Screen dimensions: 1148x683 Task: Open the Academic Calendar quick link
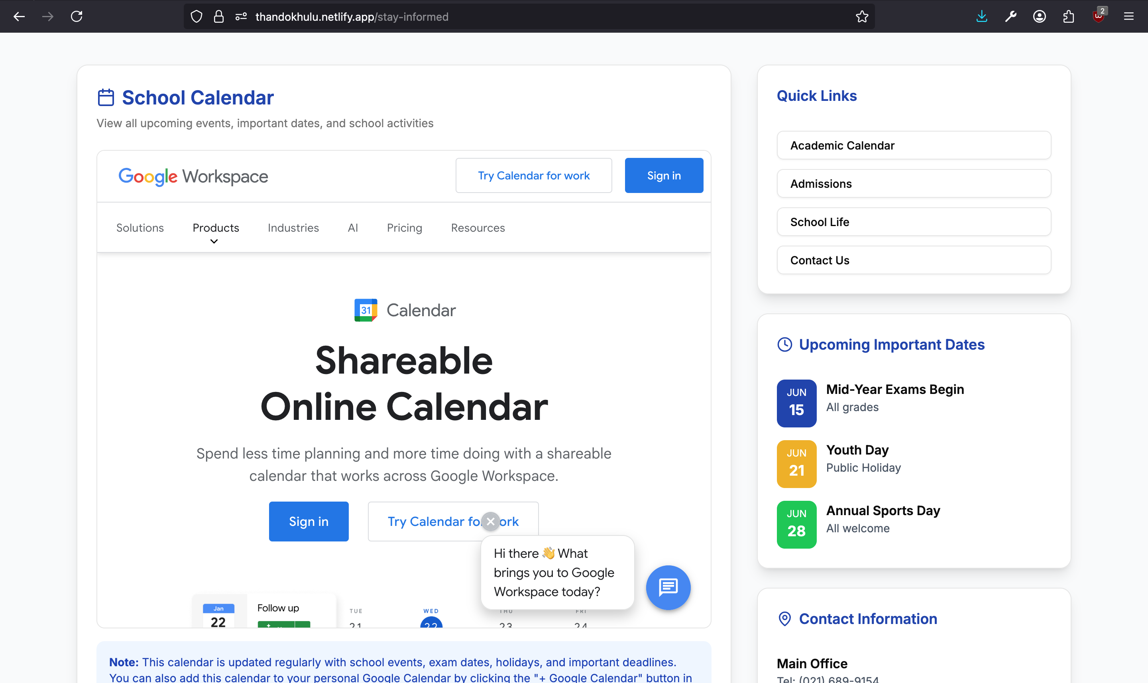pos(914,146)
